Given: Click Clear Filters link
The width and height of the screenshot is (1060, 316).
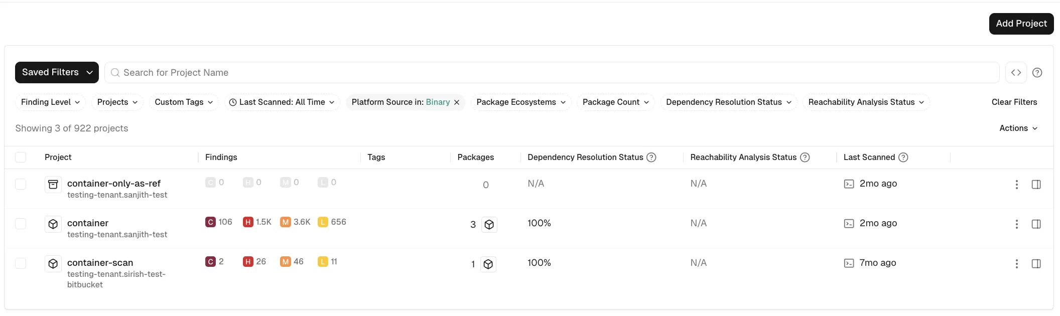Looking at the screenshot, I should 1014,102.
